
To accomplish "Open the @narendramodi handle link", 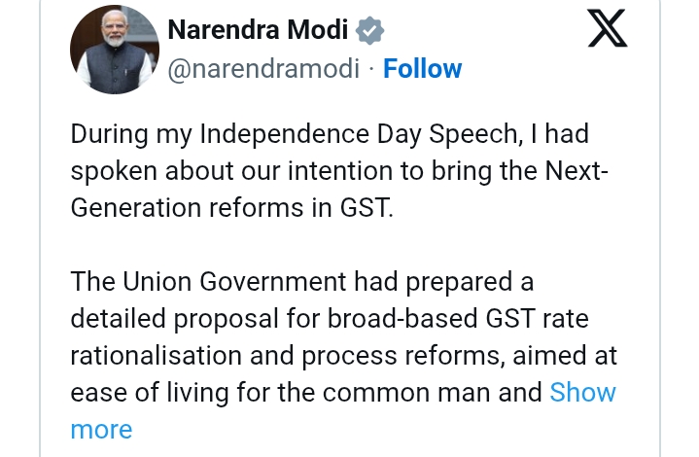I will point(263,69).
